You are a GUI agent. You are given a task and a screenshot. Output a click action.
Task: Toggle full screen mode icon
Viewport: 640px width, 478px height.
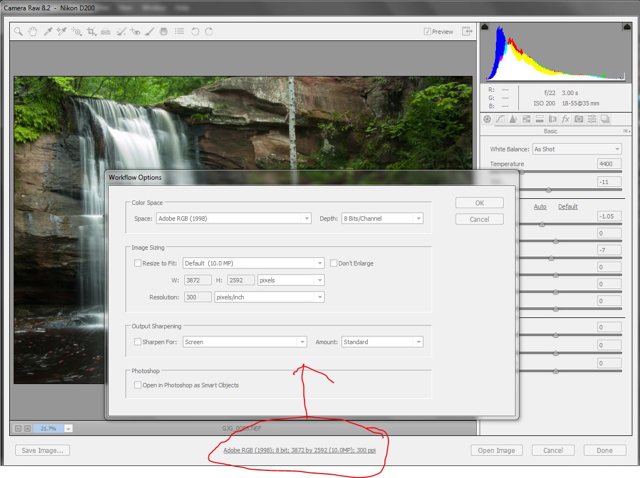pos(467,31)
